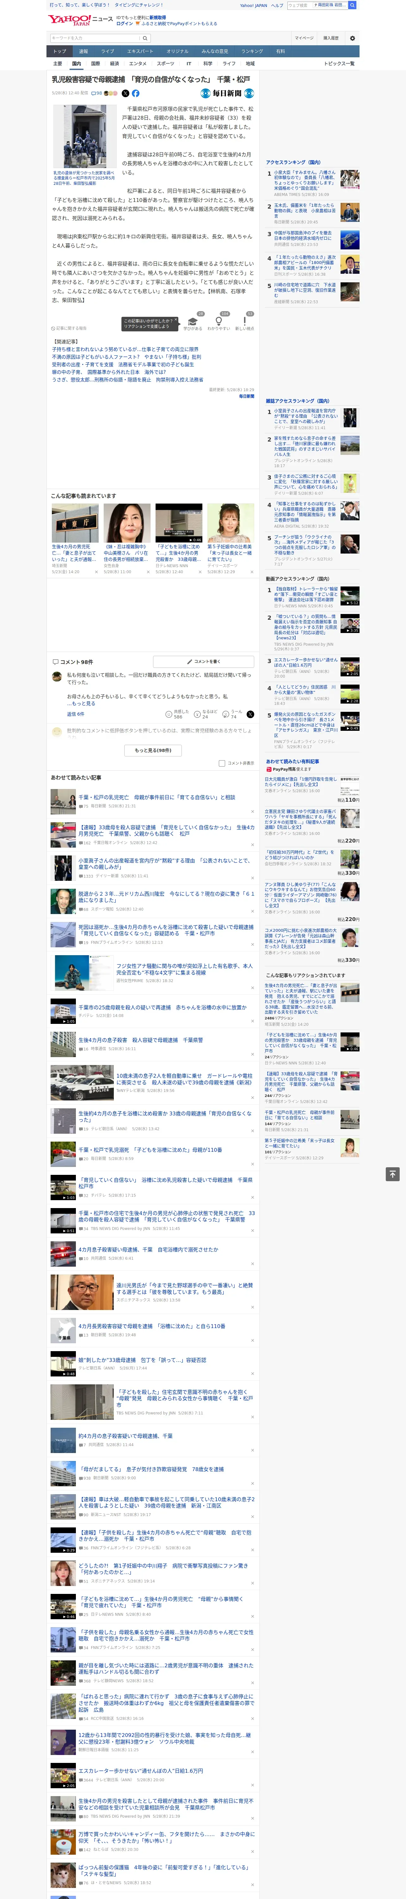Click the Mainichi Shimbun publisher logo

pos(228,94)
